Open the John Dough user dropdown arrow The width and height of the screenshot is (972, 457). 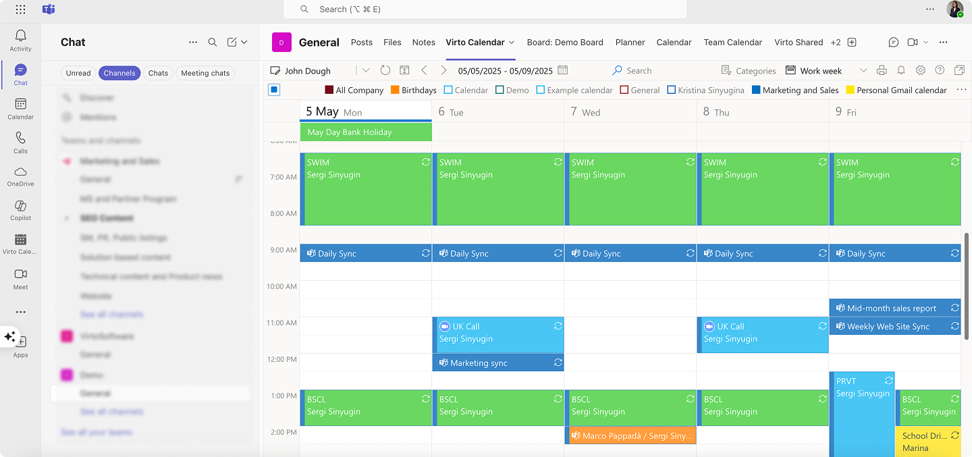pos(366,70)
